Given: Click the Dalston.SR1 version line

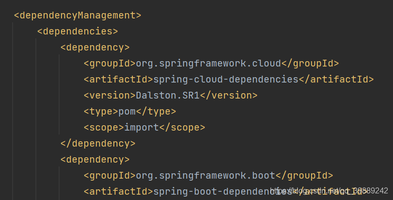Looking at the screenshot, I should [171, 96].
